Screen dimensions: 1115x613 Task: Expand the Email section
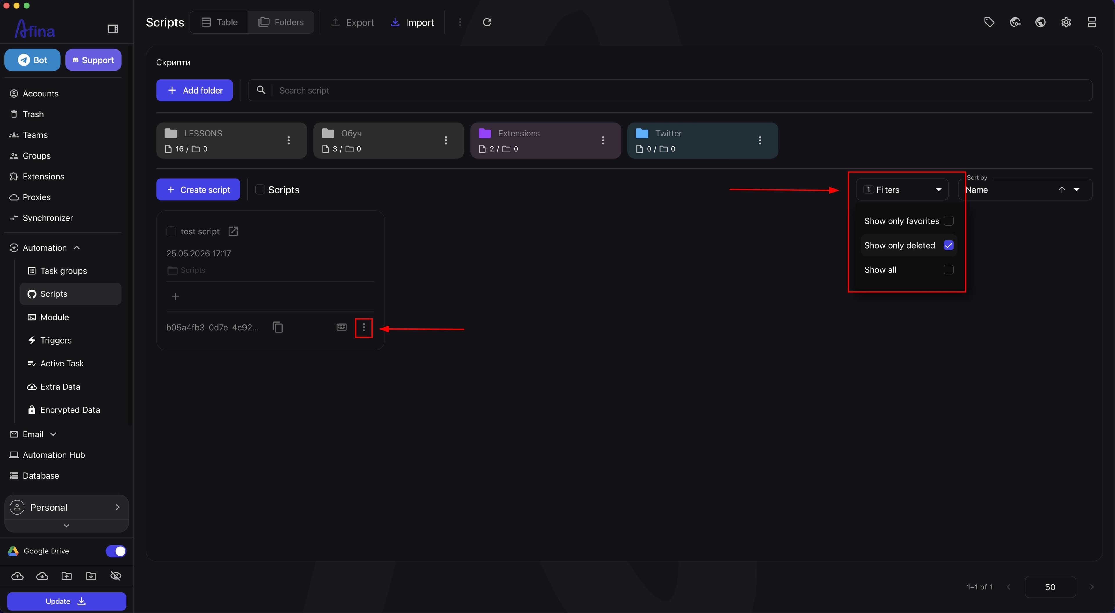coord(53,434)
